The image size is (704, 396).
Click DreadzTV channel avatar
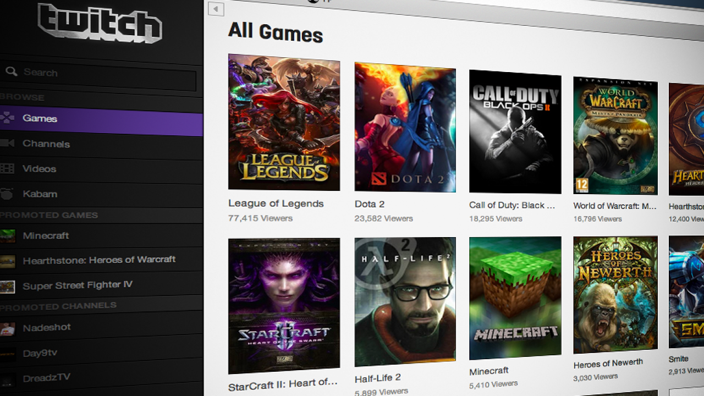(x=7, y=380)
